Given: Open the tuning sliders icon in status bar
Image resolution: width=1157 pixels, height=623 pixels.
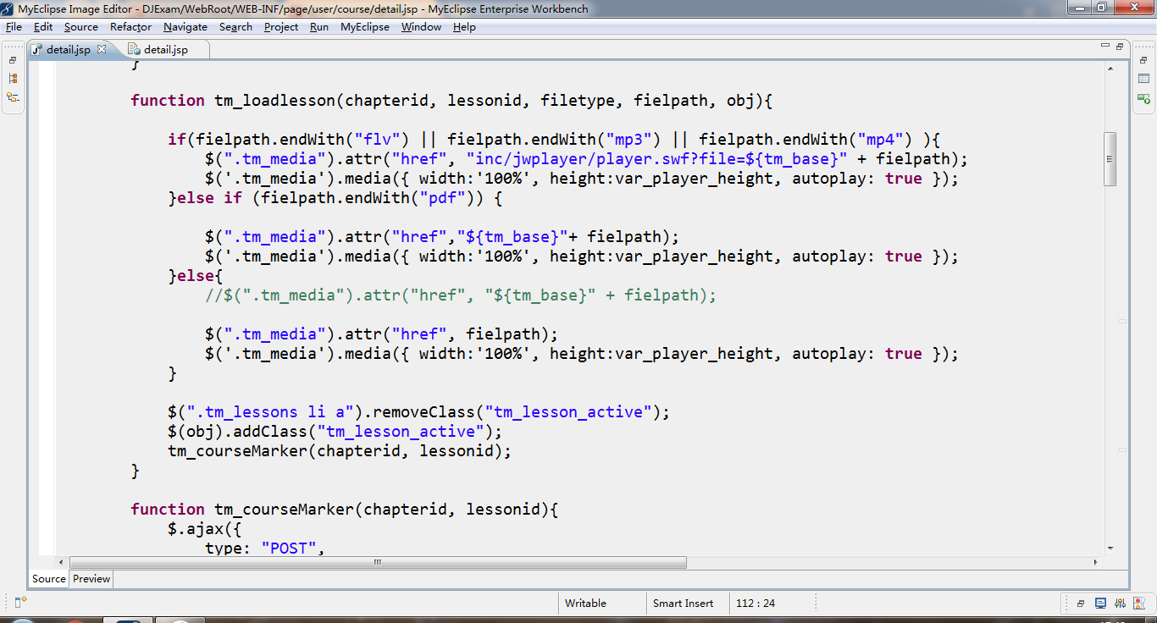Looking at the screenshot, I should click(x=1120, y=604).
